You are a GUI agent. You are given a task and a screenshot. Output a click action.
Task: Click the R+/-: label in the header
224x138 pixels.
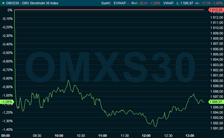[x=135, y=3]
